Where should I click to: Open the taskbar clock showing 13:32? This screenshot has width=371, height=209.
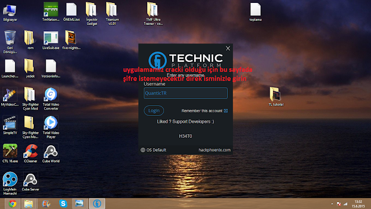tap(358, 204)
